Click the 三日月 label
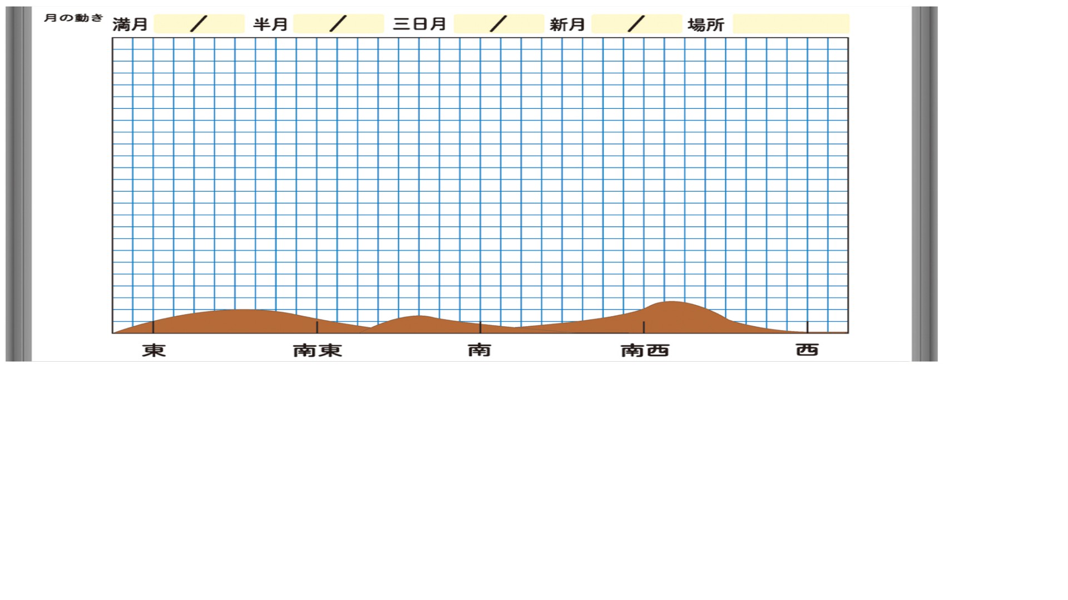 (419, 24)
